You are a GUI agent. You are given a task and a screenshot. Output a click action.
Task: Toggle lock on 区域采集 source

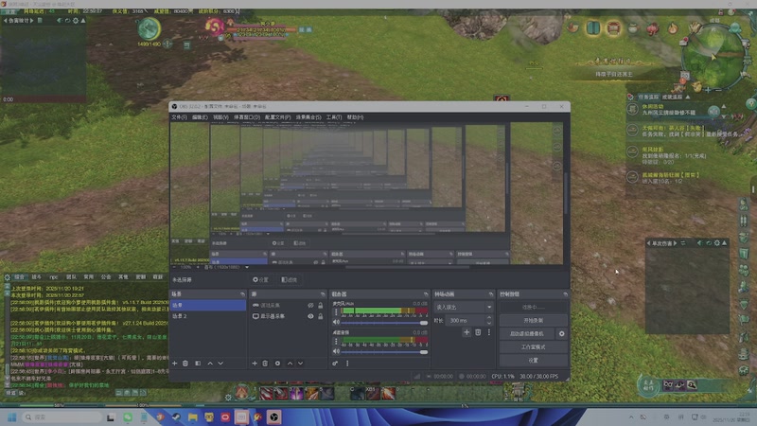pyautogui.click(x=320, y=305)
